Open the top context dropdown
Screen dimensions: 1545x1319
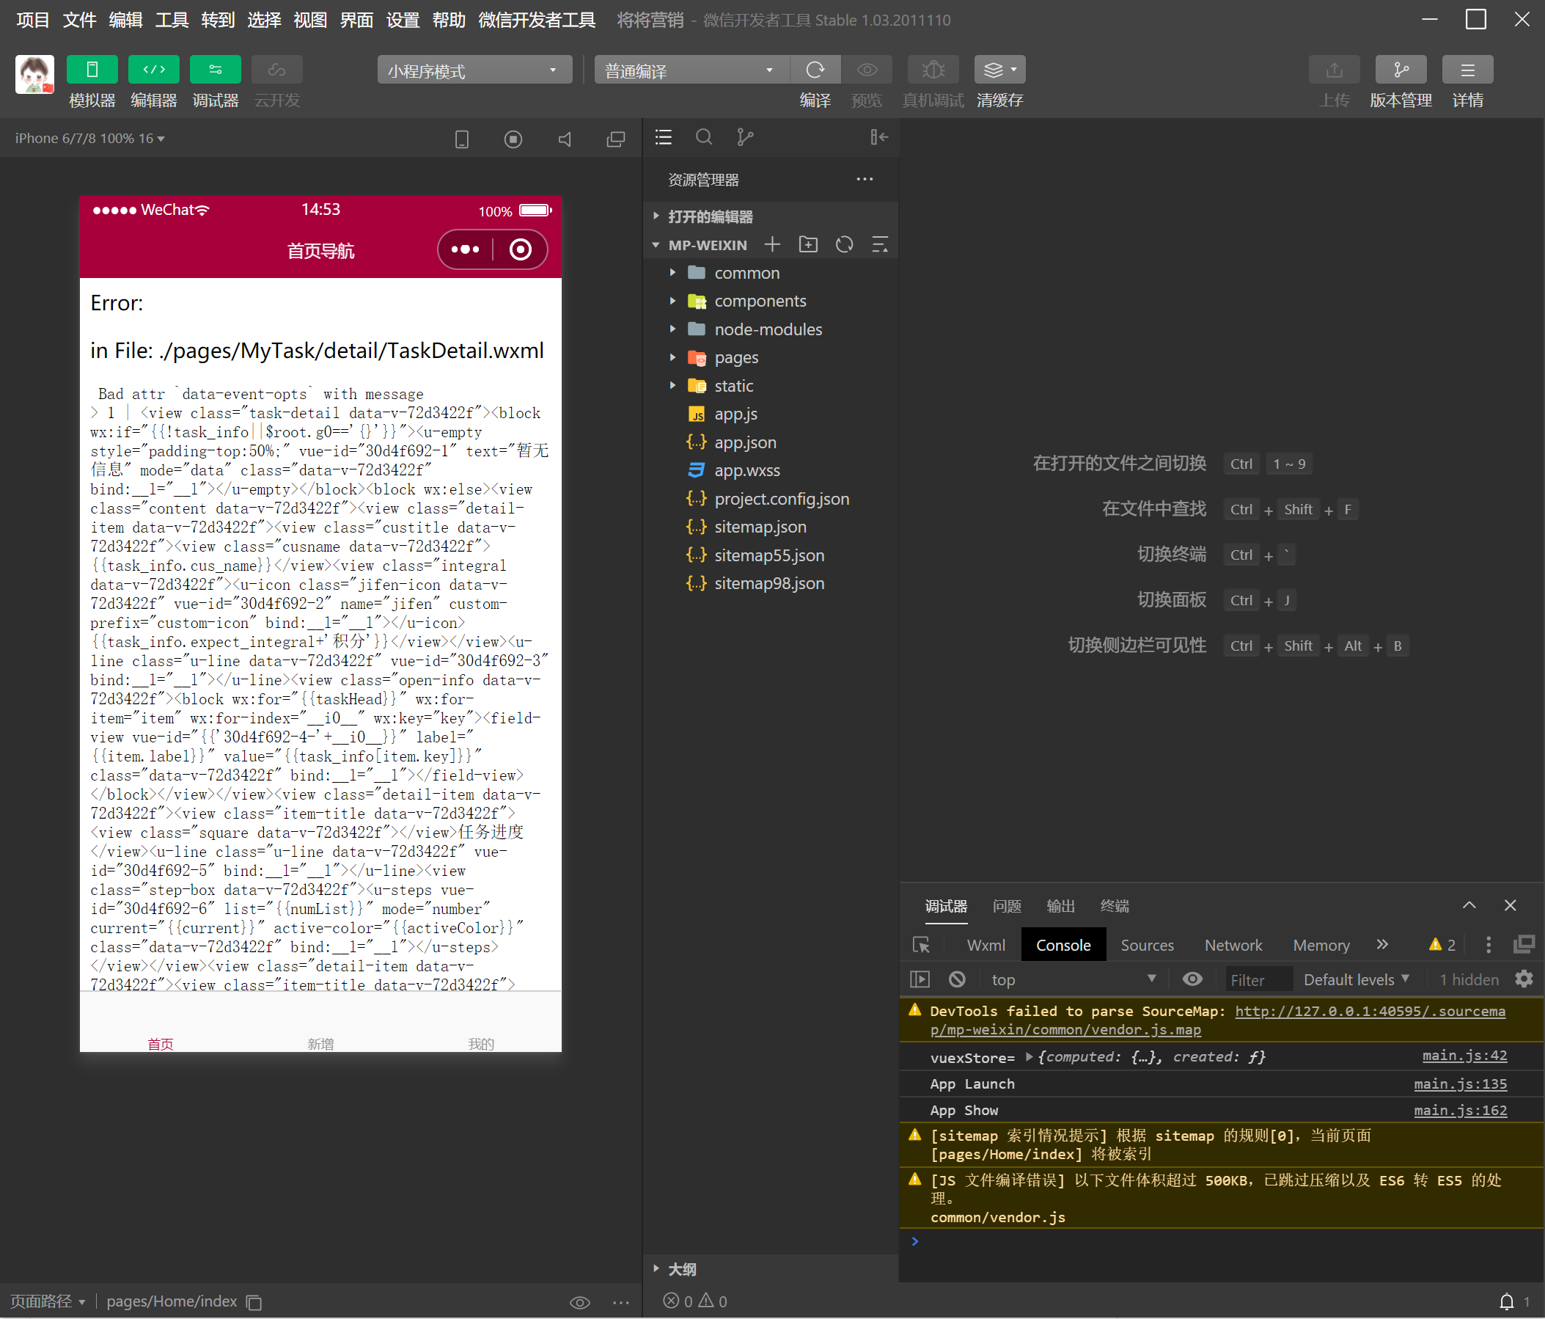(1072, 979)
